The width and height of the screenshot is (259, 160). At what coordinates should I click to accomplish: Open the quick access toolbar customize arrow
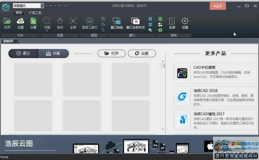pyautogui.click(x=66, y=6)
